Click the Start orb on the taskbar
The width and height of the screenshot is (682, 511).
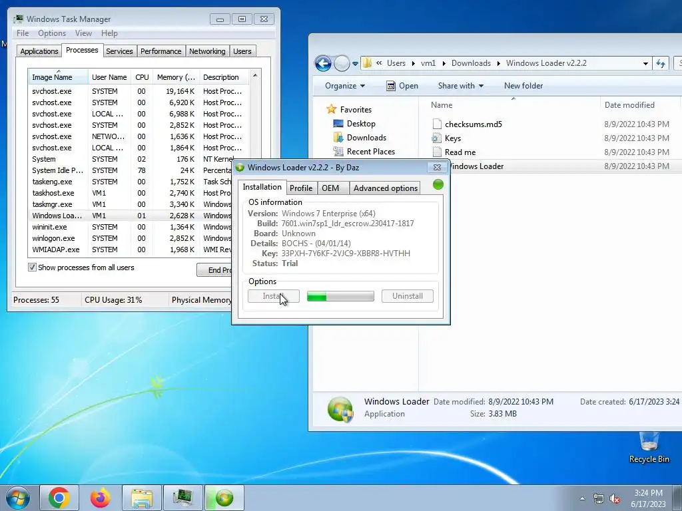pos(18,498)
